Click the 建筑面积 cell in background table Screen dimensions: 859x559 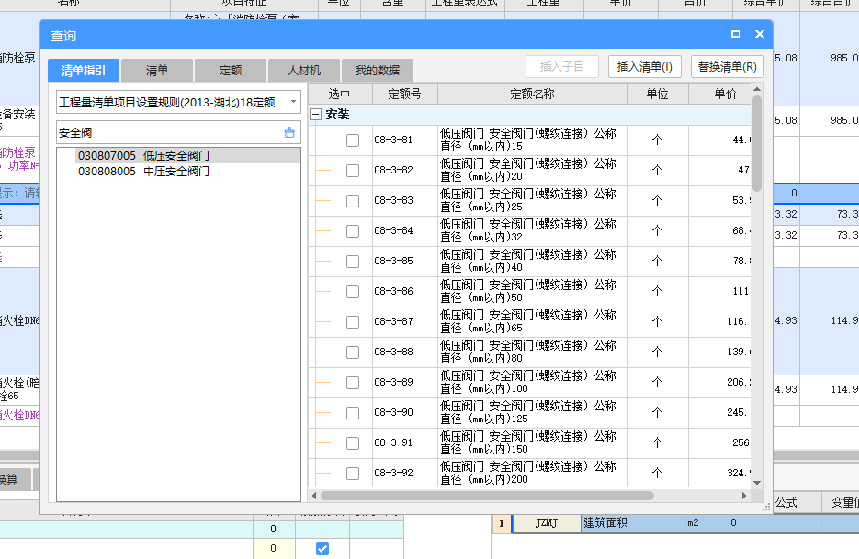(632, 523)
